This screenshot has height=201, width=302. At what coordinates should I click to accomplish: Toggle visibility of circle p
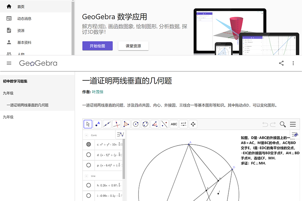tap(89, 165)
